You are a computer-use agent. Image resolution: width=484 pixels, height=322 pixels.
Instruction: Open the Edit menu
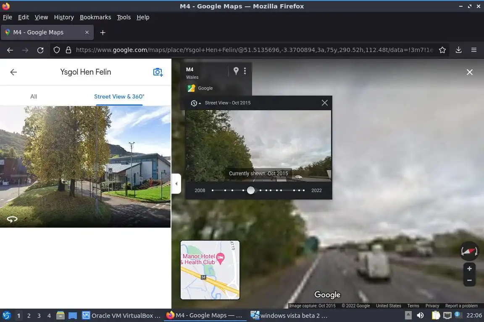tap(24, 17)
